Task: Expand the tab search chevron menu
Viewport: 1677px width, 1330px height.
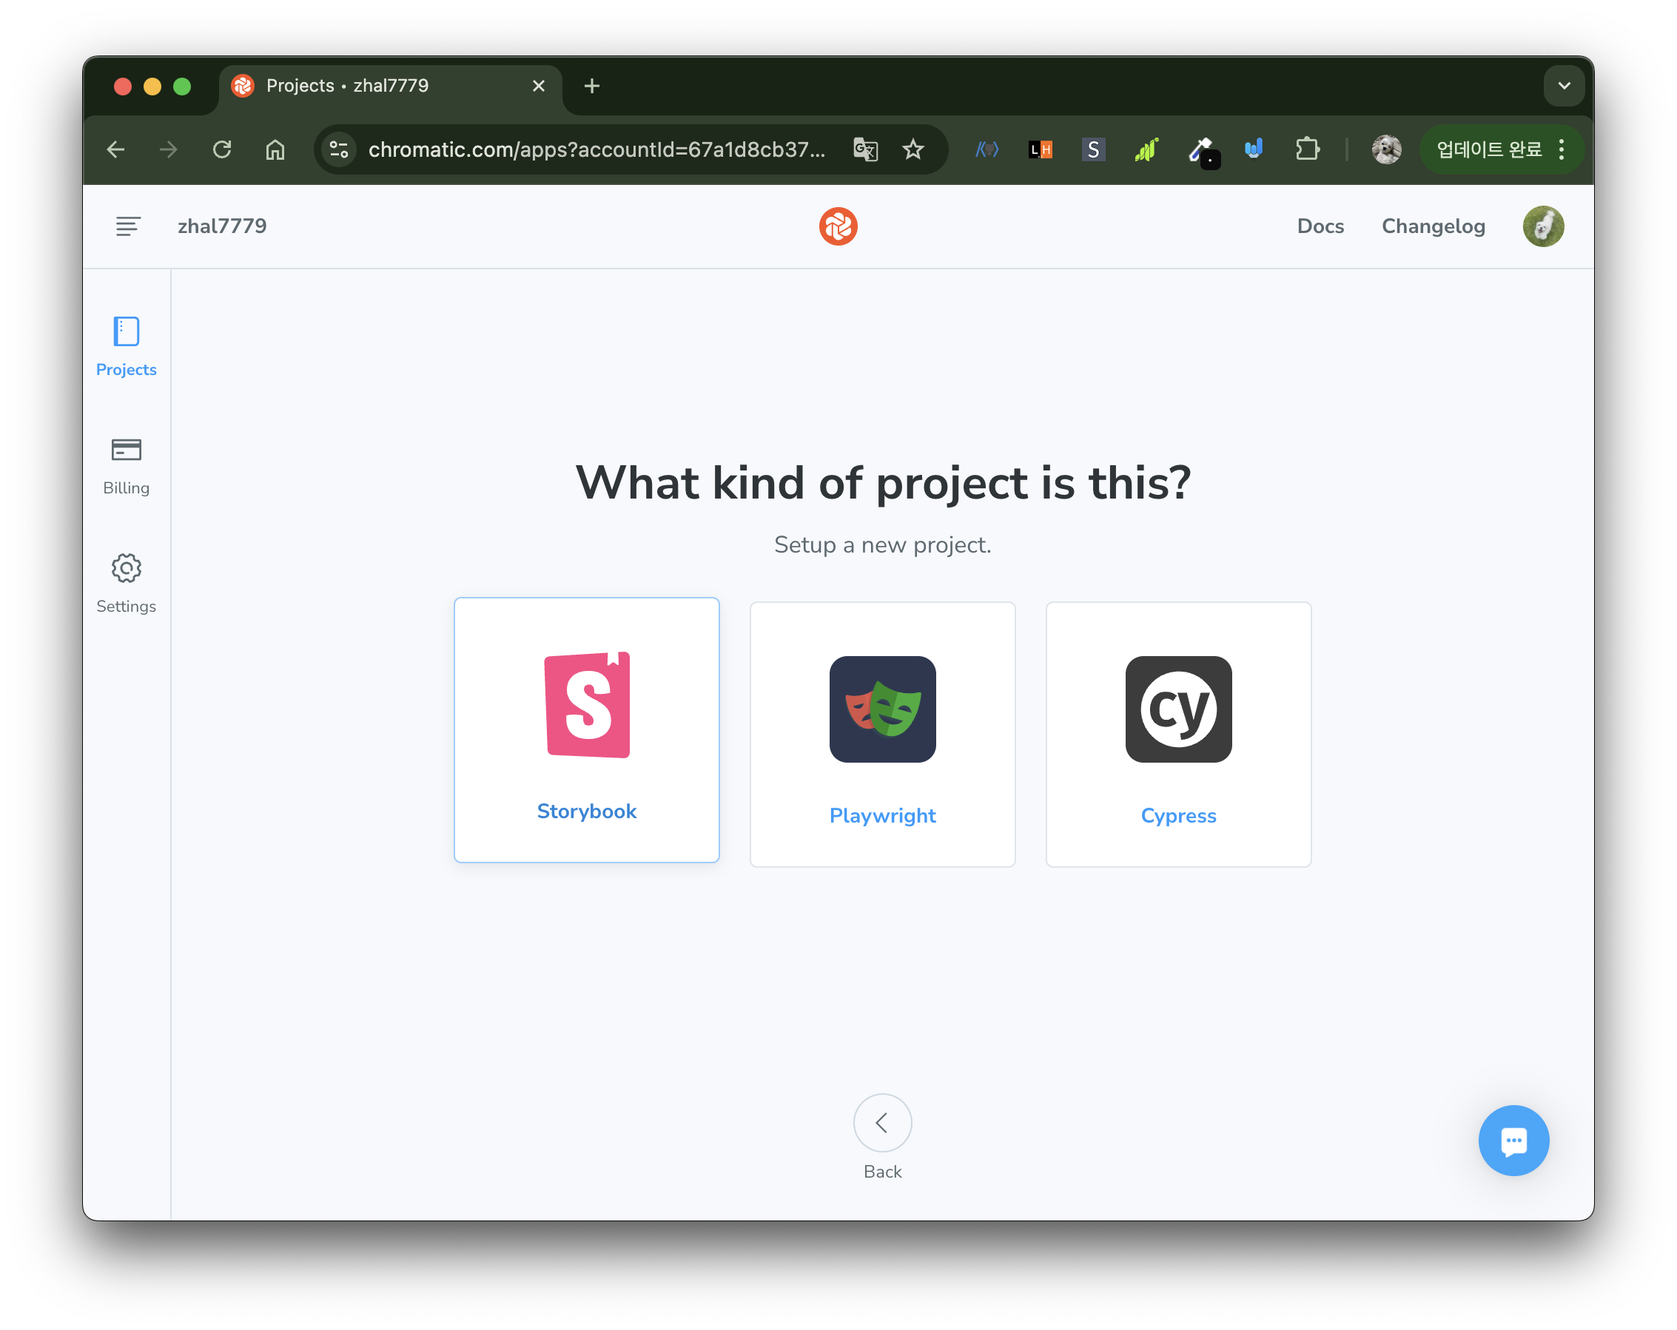Action: [1565, 86]
